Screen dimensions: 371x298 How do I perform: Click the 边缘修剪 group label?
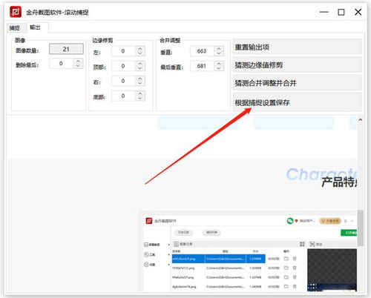[102, 40]
